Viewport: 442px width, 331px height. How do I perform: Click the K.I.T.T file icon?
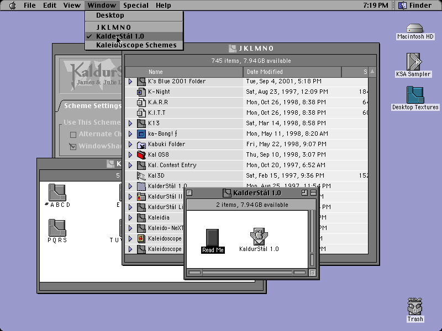point(141,113)
